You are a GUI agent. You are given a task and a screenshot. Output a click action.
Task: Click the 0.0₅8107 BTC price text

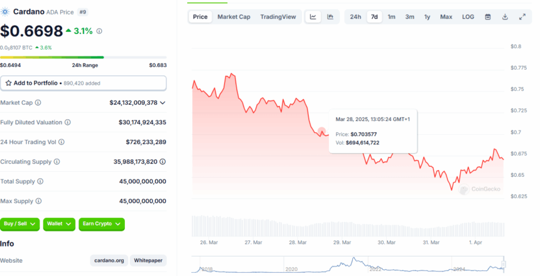tap(16, 48)
